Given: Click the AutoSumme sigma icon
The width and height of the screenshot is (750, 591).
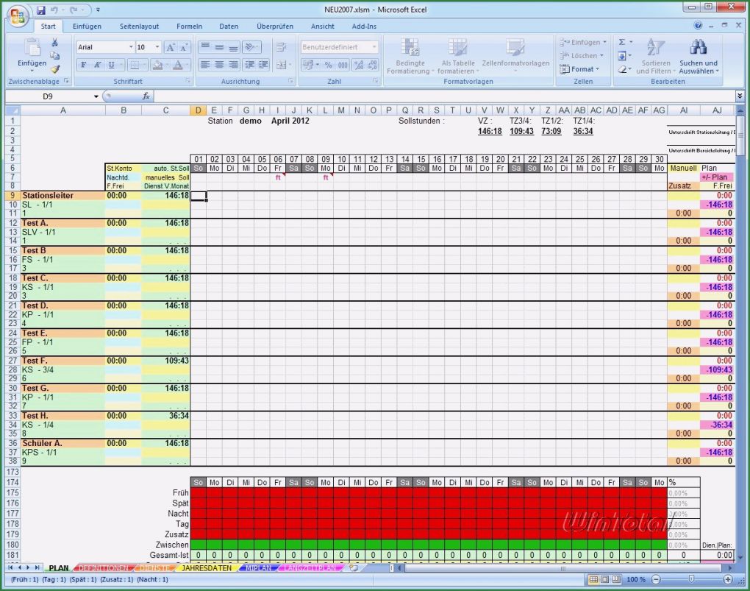Looking at the screenshot, I should click(x=621, y=42).
